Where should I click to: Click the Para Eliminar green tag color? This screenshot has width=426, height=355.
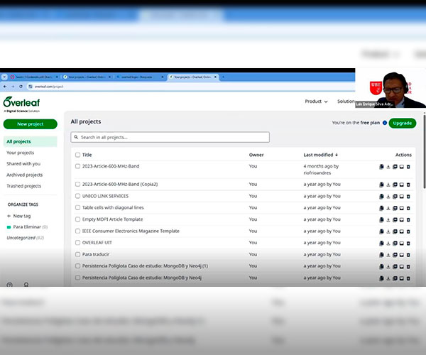9,227
